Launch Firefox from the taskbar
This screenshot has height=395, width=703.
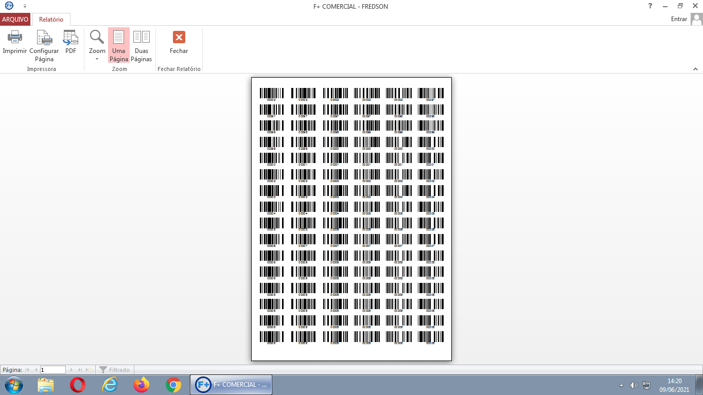141,385
